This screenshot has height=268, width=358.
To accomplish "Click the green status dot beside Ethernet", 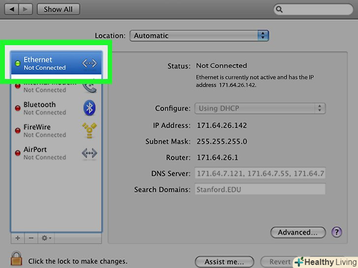I will pos(18,63).
